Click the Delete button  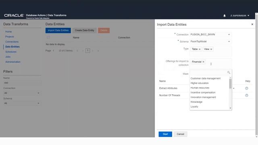(x=104, y=31)
